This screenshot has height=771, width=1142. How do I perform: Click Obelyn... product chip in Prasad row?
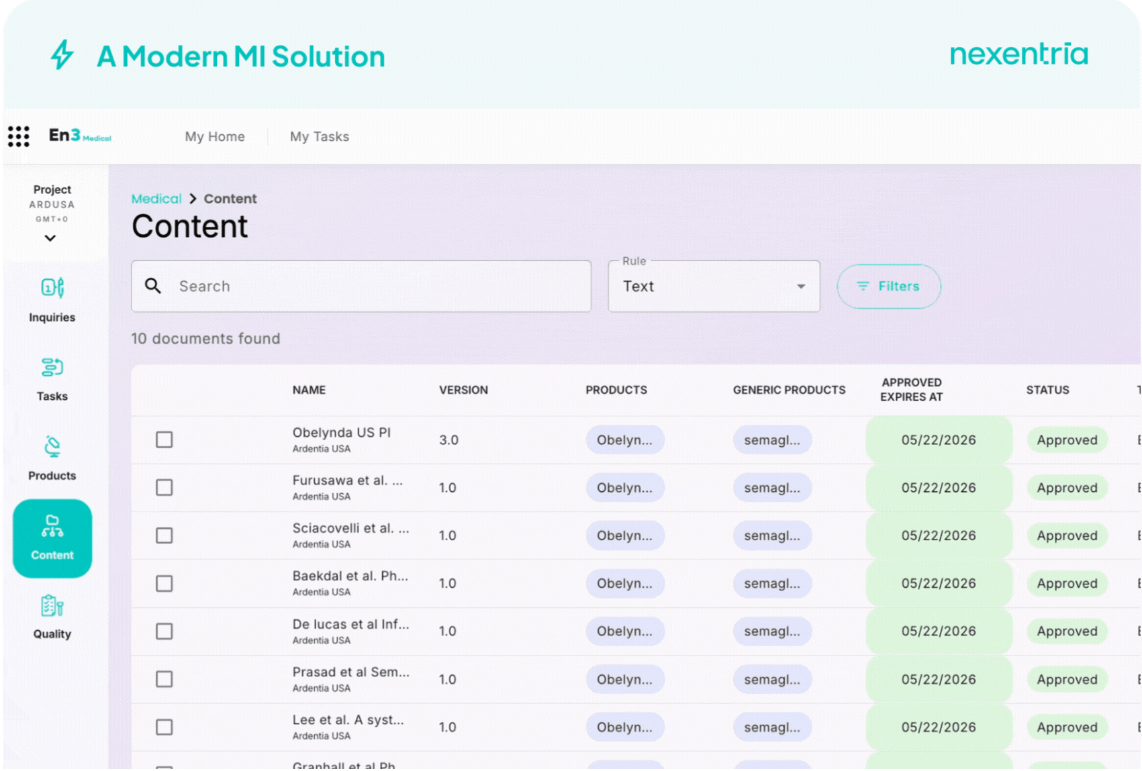624,679
